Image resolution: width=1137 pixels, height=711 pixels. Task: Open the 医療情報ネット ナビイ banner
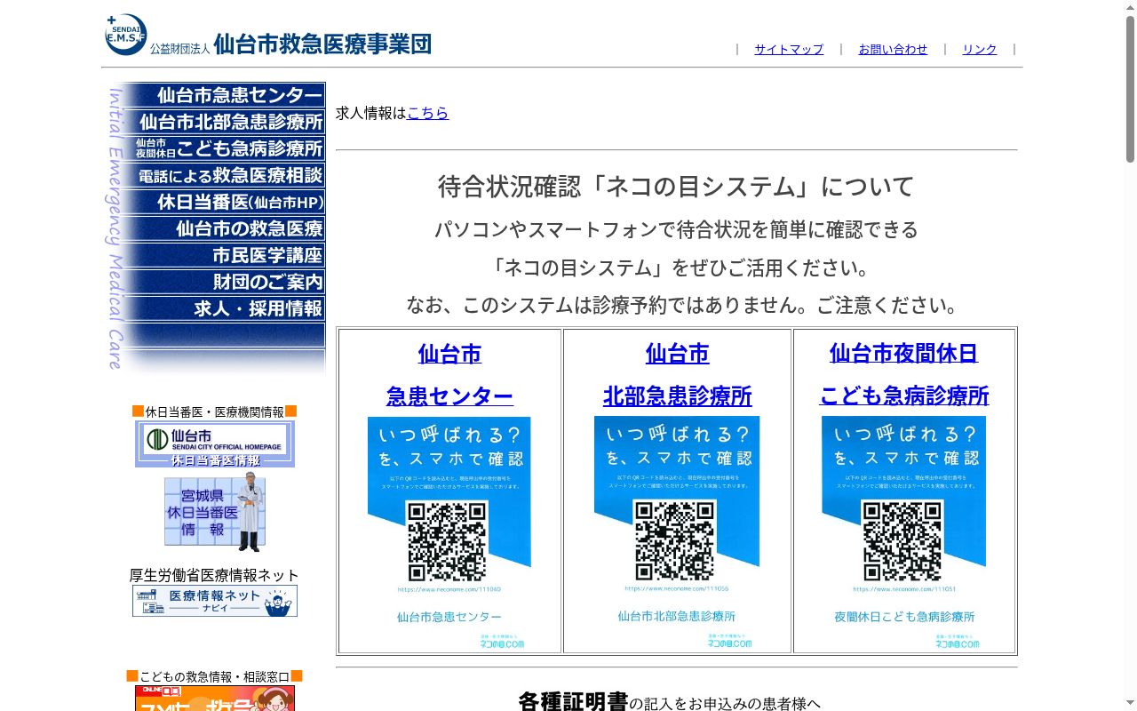215,601
